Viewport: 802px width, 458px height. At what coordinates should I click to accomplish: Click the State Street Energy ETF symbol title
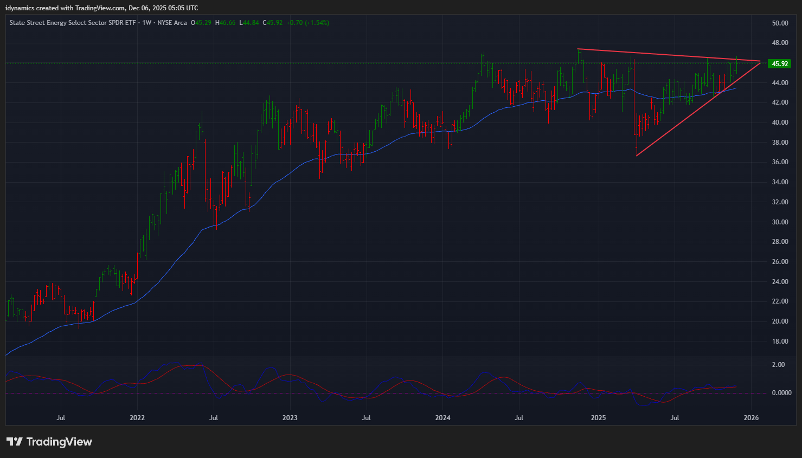(x=73, y=23)
